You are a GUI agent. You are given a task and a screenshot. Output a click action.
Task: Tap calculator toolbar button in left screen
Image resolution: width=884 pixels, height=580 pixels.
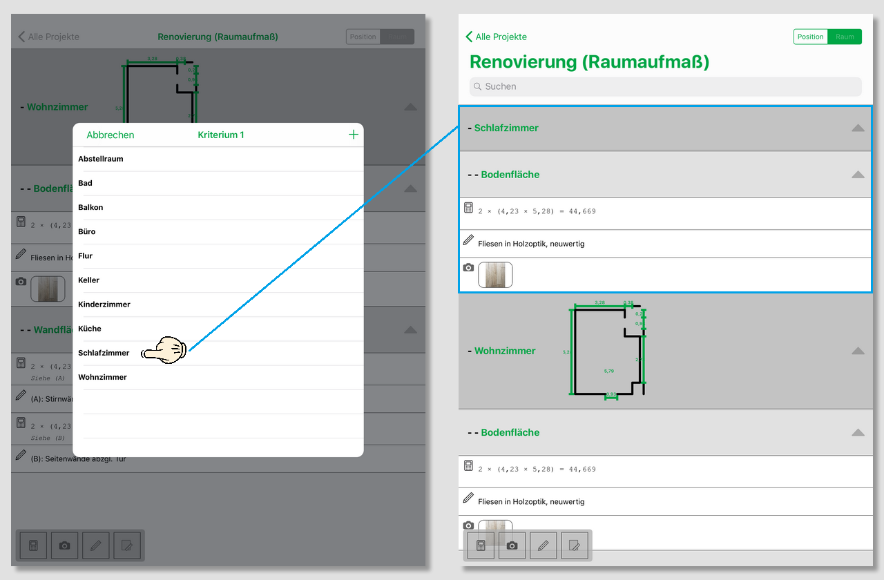tap(33, 545)
